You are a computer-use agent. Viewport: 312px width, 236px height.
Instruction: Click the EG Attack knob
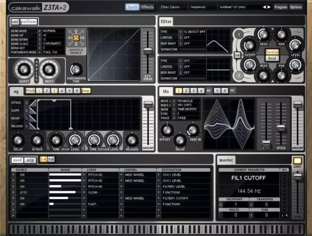(37, 140)
